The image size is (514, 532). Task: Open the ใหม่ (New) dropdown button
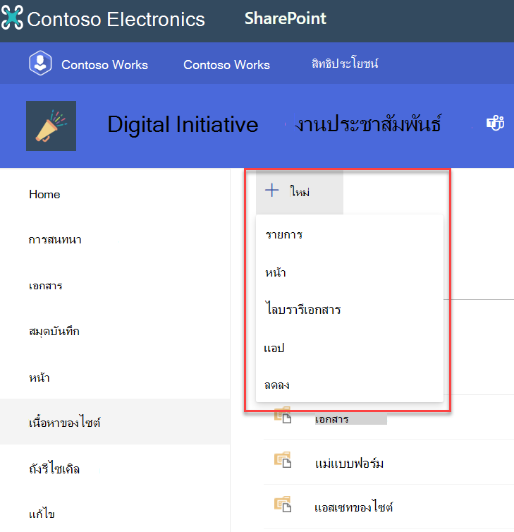[x=300, y=192]
